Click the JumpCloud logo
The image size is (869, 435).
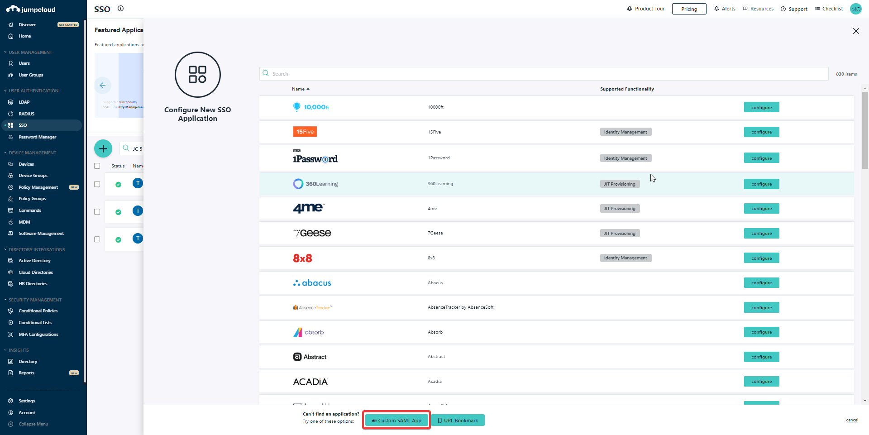30,9
